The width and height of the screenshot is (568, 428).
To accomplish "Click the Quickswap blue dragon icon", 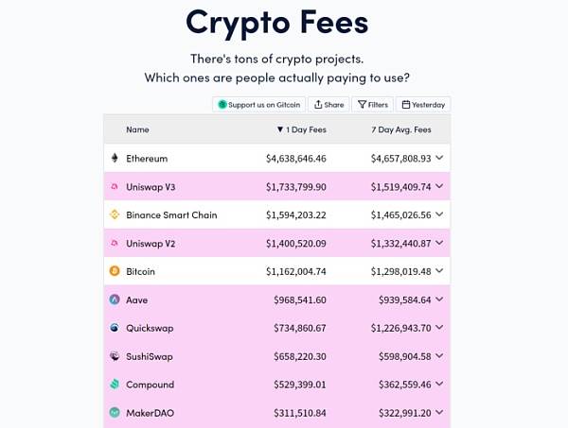I will pos(115,328).
